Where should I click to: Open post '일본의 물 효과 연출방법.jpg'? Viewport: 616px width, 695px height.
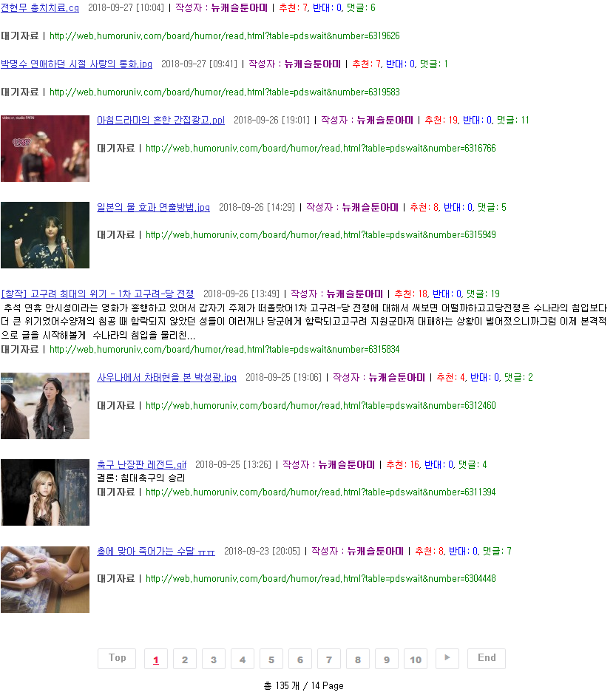(153, 208)
